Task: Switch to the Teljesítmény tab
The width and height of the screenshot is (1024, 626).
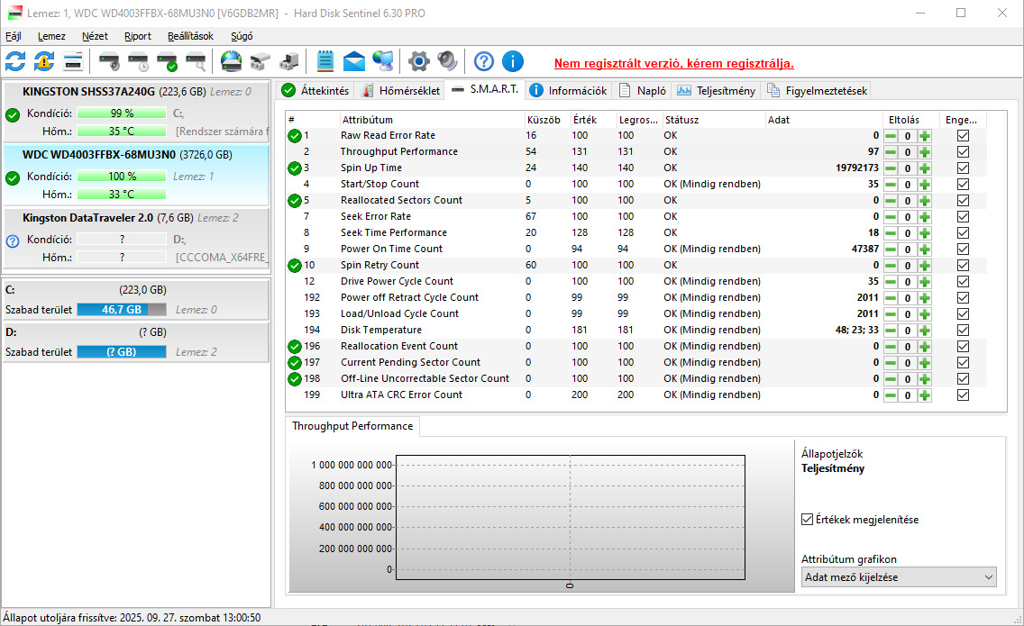Action: [x=717, y=91]
